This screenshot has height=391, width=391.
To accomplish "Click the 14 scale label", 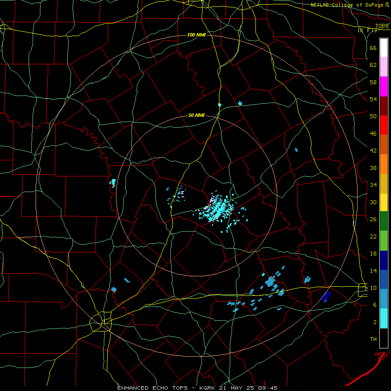I will click(373, 271).
